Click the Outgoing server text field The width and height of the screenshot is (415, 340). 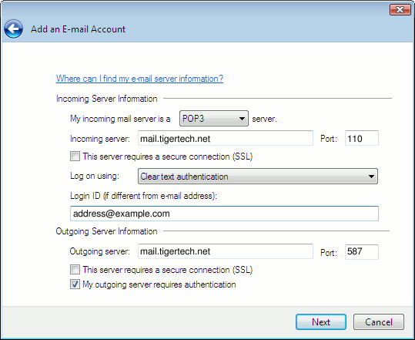pos(226,251)
